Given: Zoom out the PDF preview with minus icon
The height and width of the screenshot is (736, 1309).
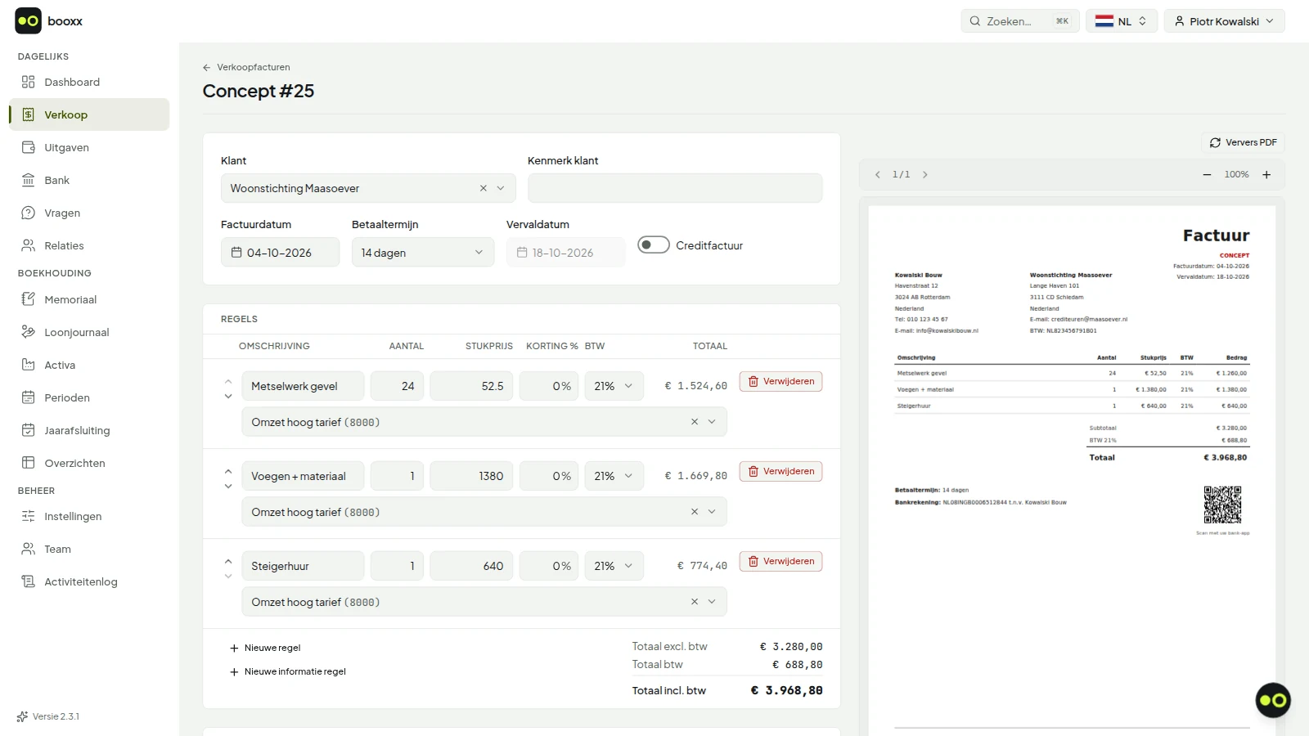Looking at the screenshot, I should click(x=1207, y=174).
